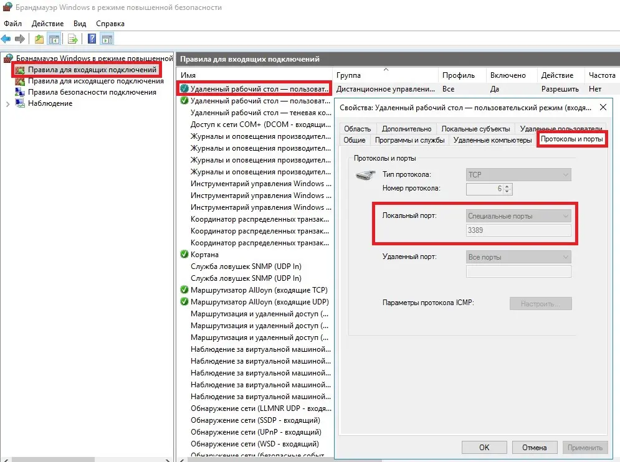The height and width of the screenshot is (462, 620).
Task: Click the Отмена button
Action: (x=534, y=447)
